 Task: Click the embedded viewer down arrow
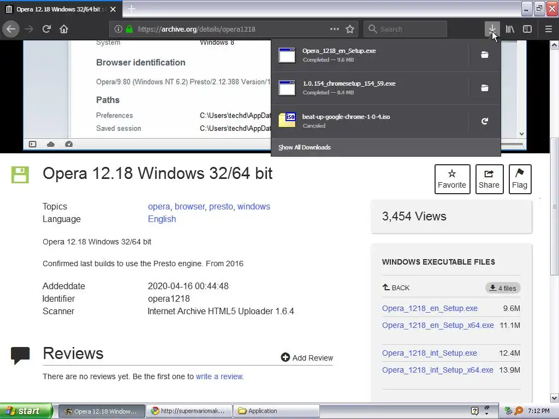pos(521,134)
